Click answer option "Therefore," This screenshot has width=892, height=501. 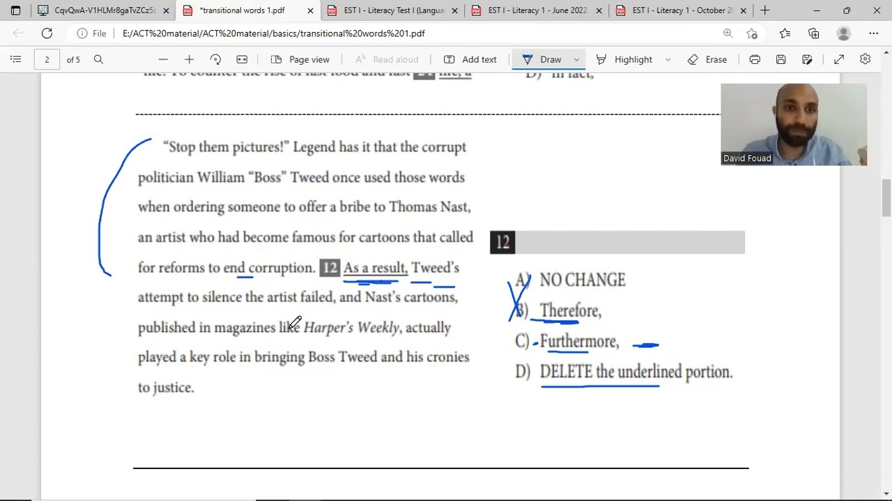570,310
